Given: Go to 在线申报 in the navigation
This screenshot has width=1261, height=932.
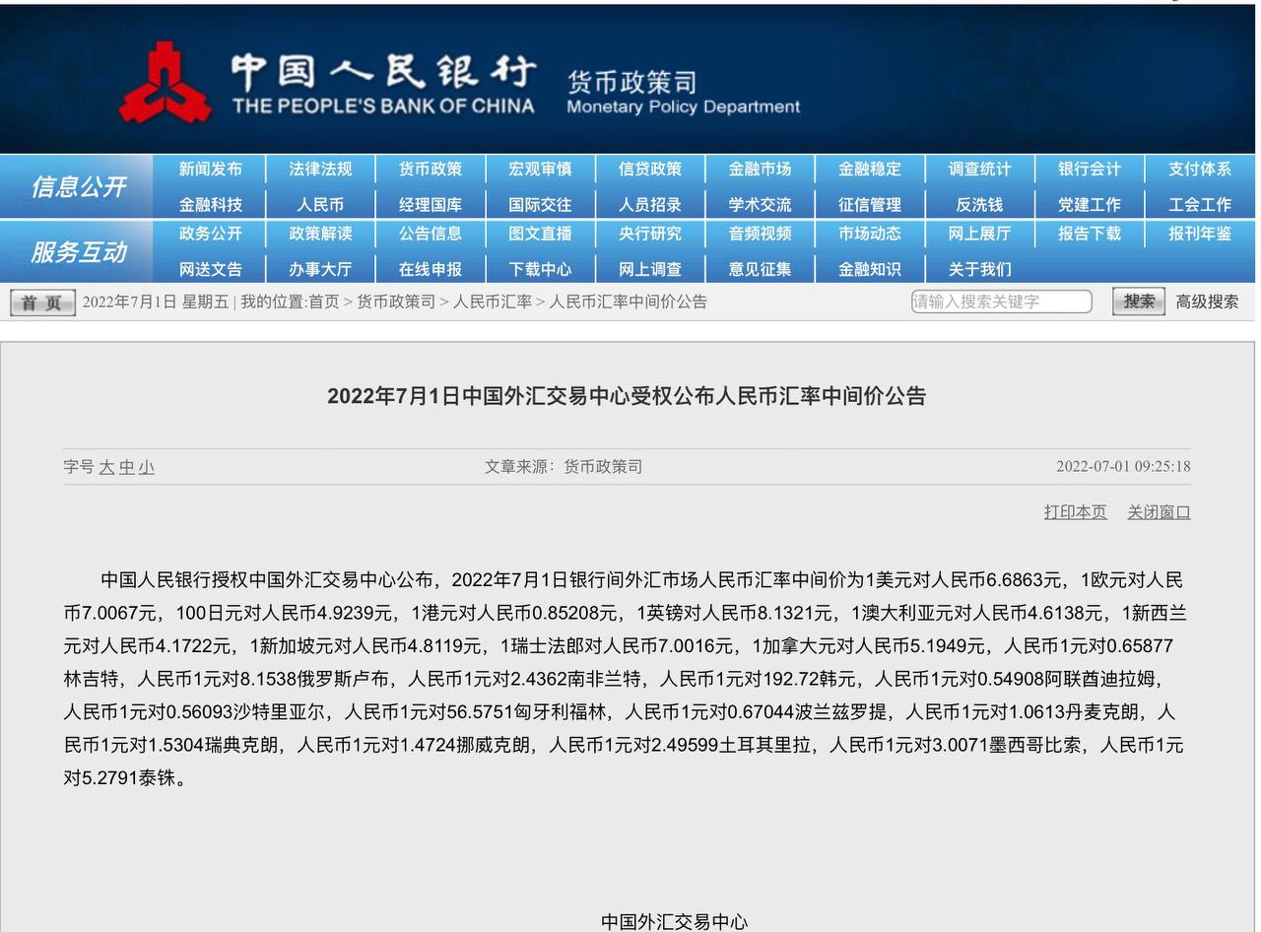Looking at the screenshot, I should (x=430, y=269).
